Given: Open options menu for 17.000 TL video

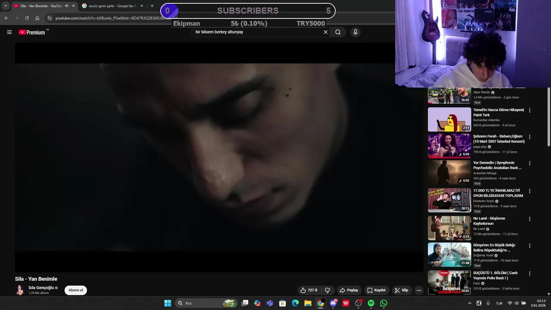Looking at the screenshot, I should click(x=529, y=191).
